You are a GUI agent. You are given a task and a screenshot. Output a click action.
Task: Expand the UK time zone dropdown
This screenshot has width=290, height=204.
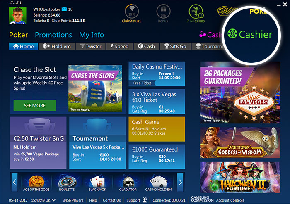click(53, 200)
